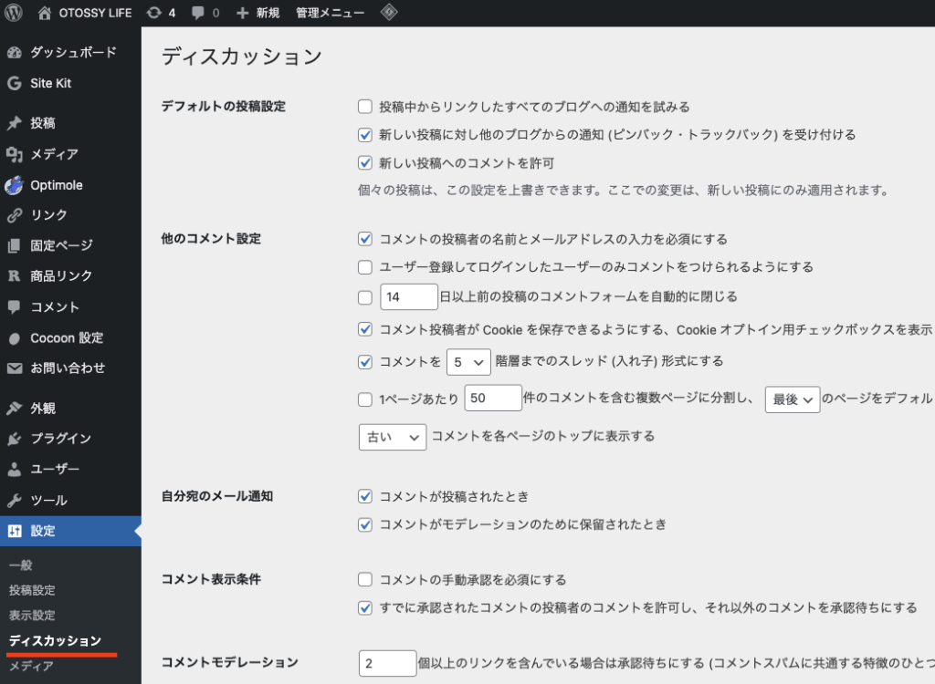This screenshot has height=684, width=935.
Task: Click the 14 days input field
Action: coord(409,297)
